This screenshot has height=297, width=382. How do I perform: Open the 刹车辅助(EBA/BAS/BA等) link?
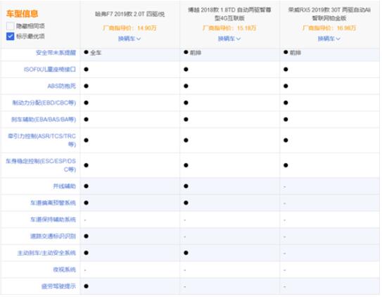point(44,120)
